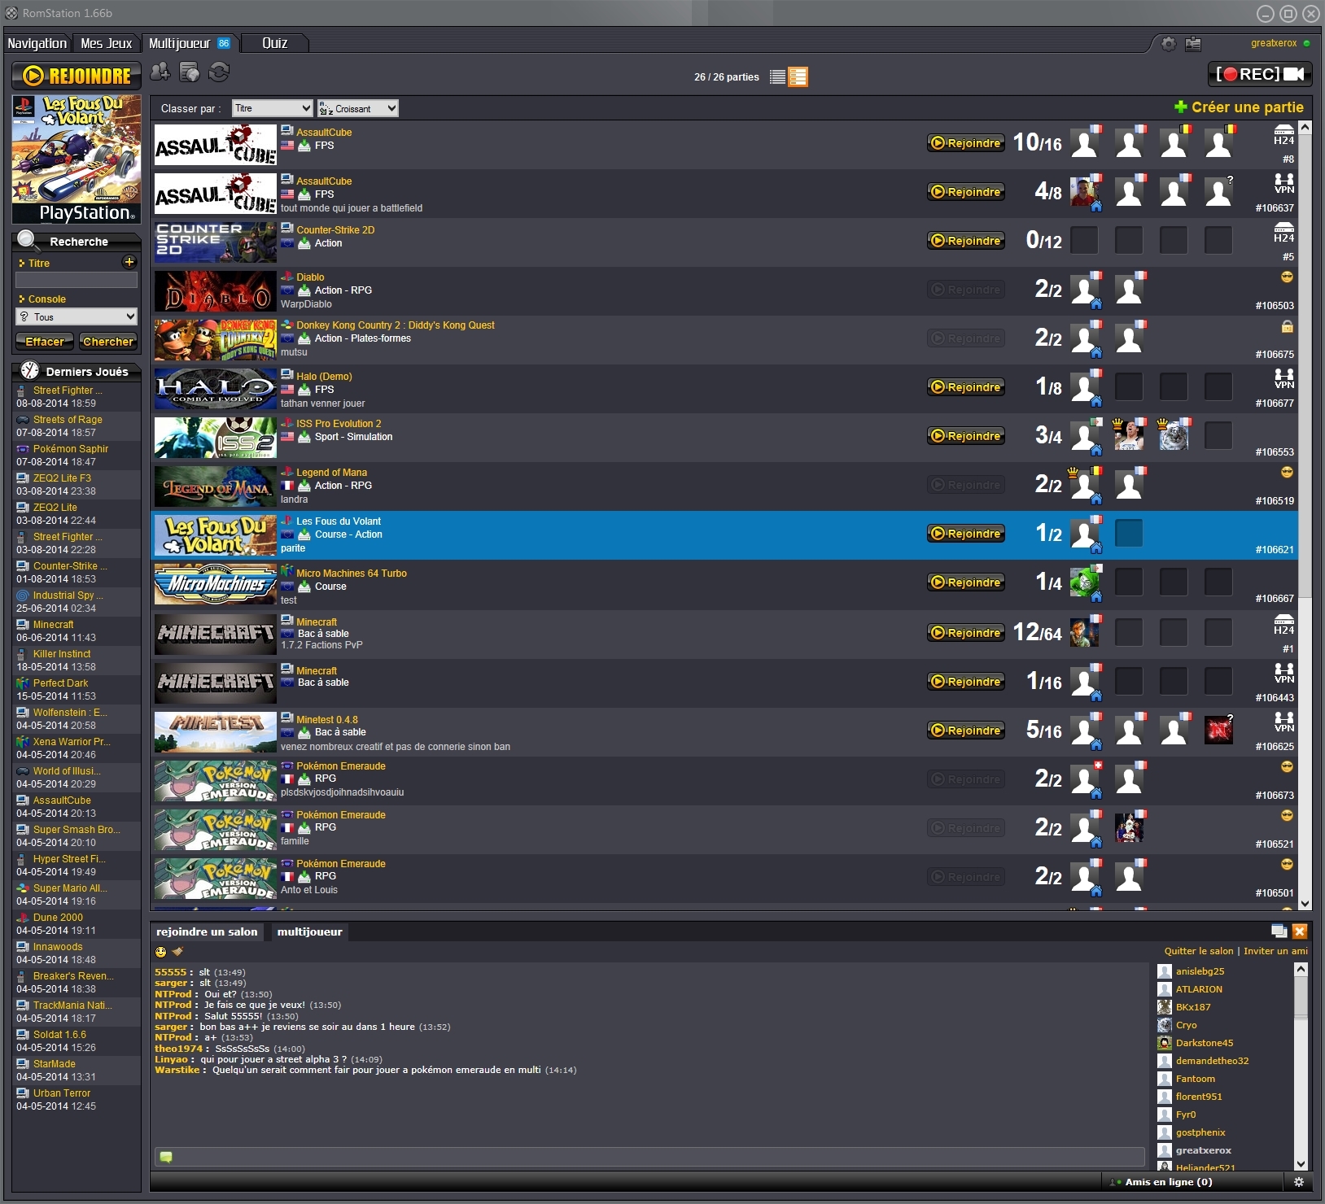
Task: Select the multijoueur chat tab
Action: [x=309, y=932]
